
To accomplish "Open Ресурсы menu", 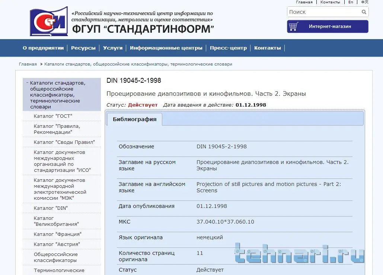I will pyautogui.click(x=83, y=48).
